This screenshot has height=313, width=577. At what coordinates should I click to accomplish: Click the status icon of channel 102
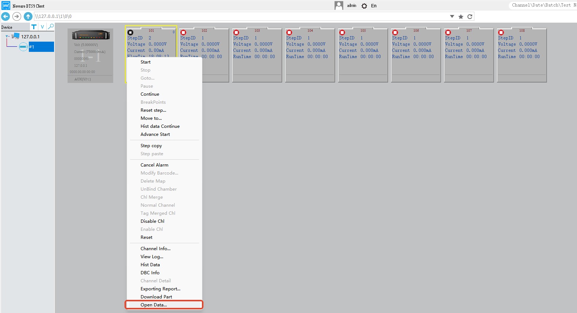183,33
